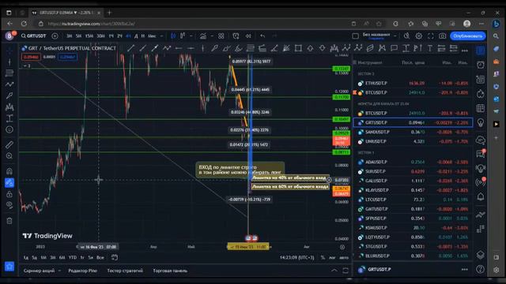
Task: Toggle magnet mode in left sidebar
Action: point(9,171)
